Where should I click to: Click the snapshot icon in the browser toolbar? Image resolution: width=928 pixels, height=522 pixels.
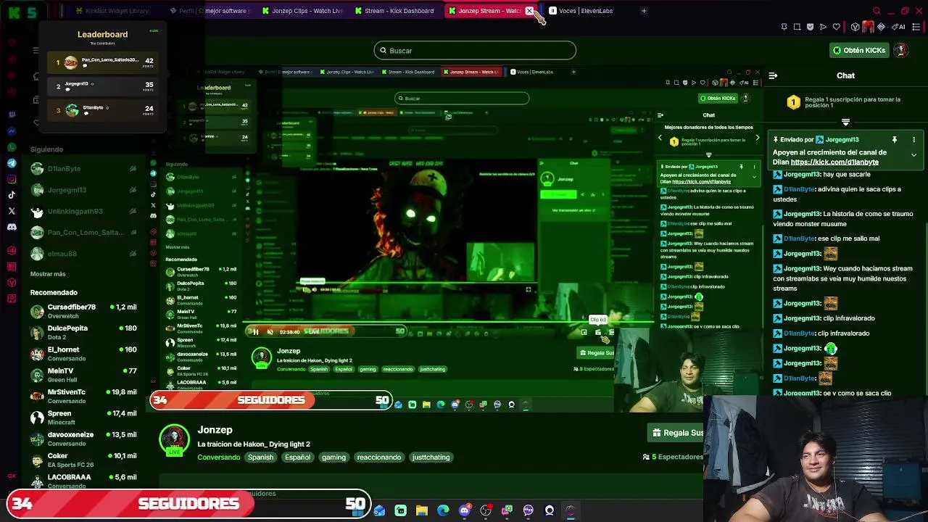pyautogui.click(x=797, y=27)
